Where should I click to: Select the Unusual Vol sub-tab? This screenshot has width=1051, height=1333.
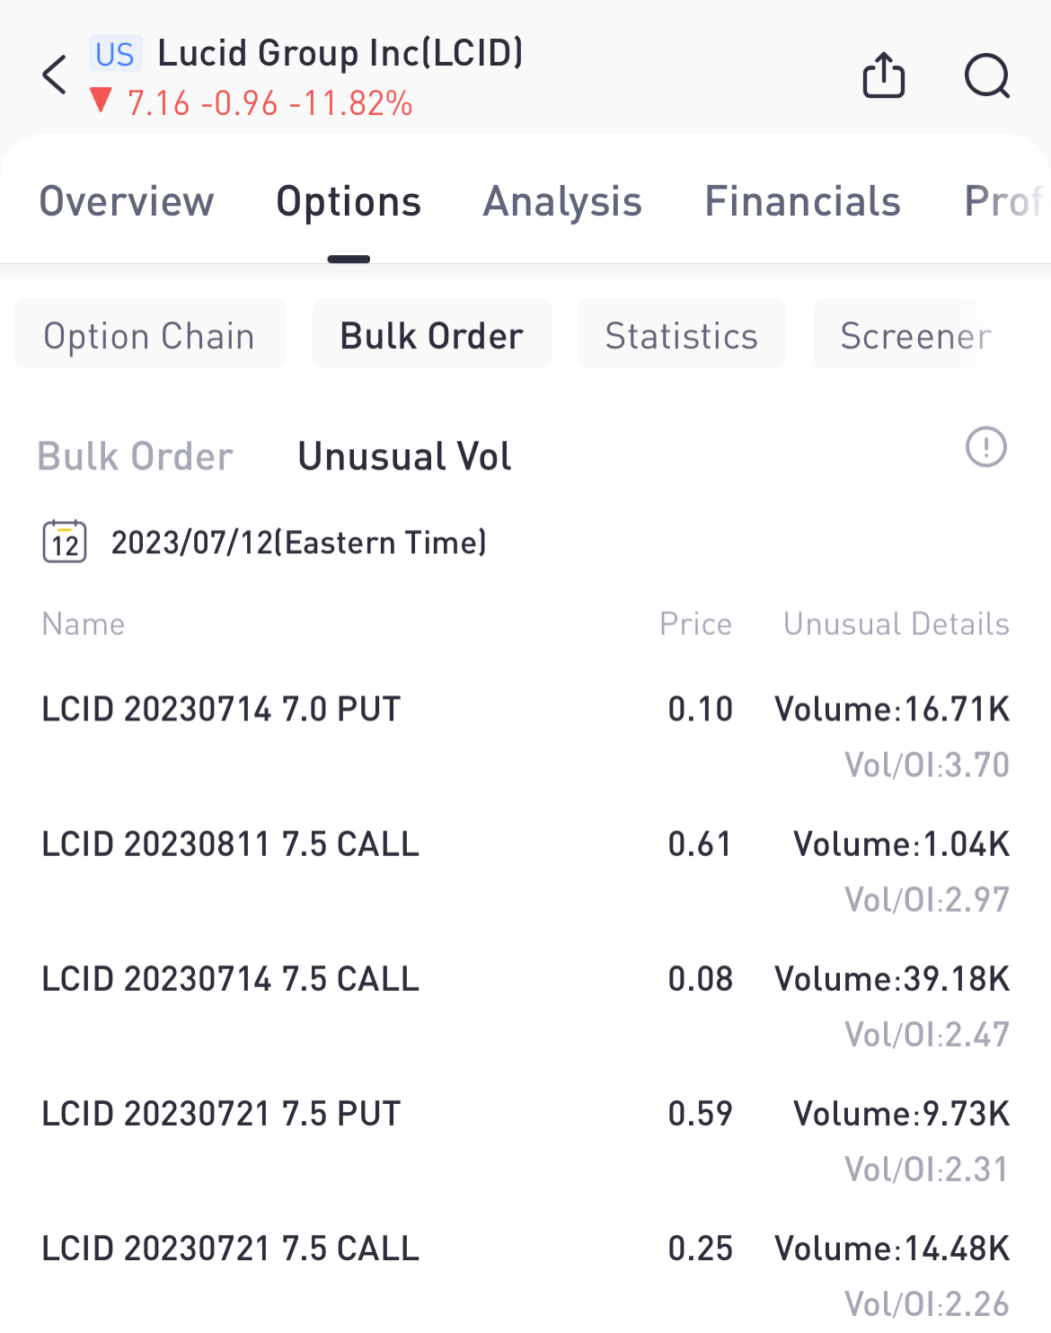[x=404, y=456]
